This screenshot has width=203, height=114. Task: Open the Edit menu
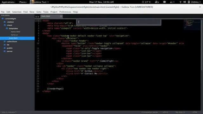pos(8,12)
